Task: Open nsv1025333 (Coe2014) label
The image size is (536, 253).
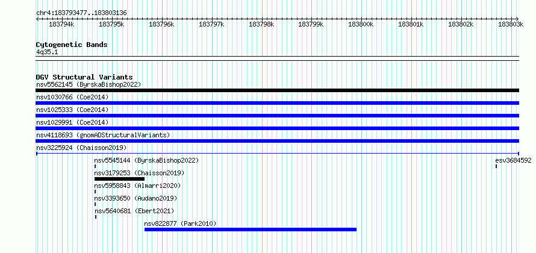Action: coord(72,110)
